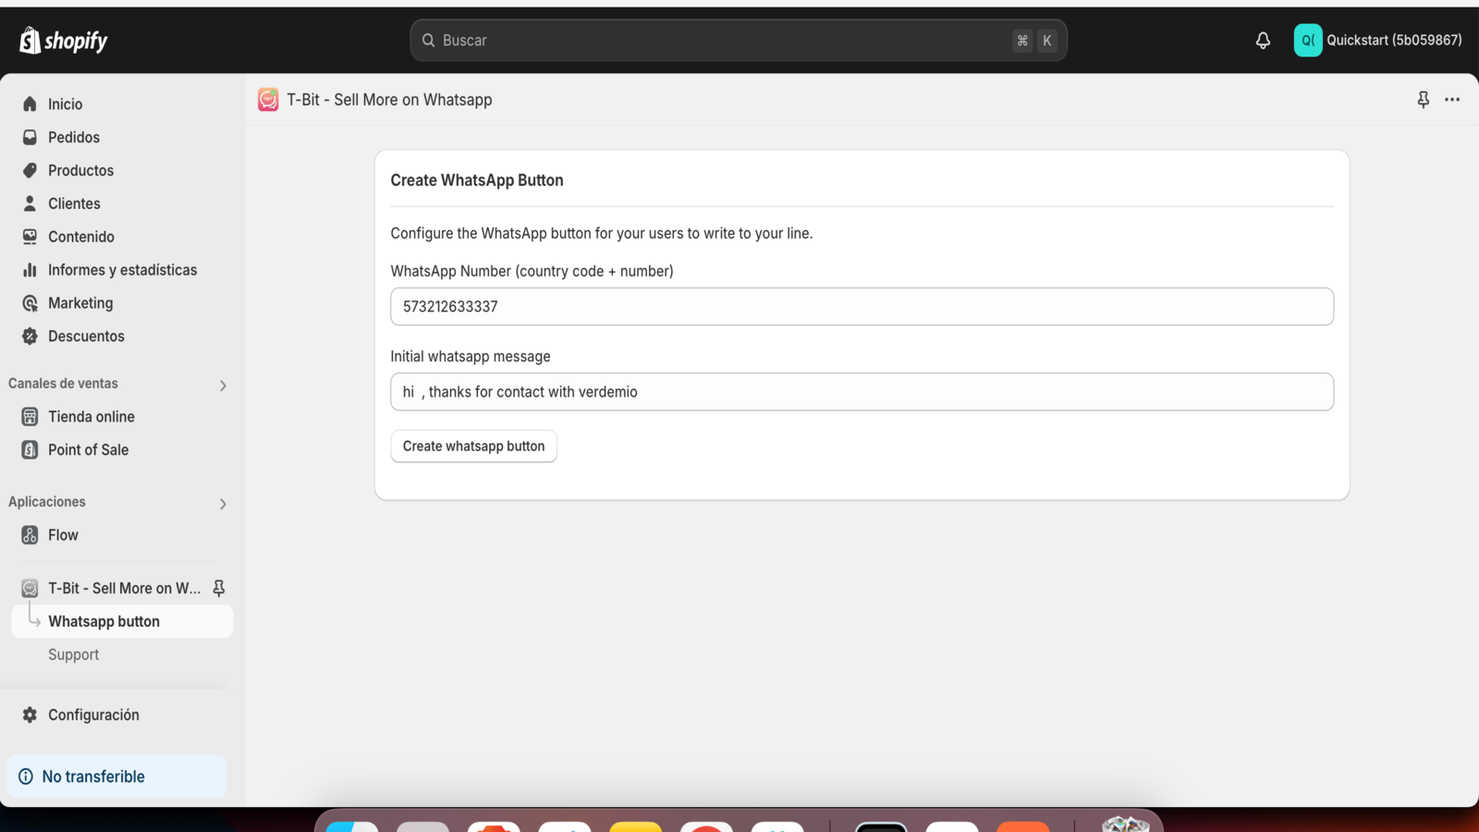The height and width of the screenshot is (832, 1479).
Task: Focus the Buscar search field
Action: [x=739, y=41]
